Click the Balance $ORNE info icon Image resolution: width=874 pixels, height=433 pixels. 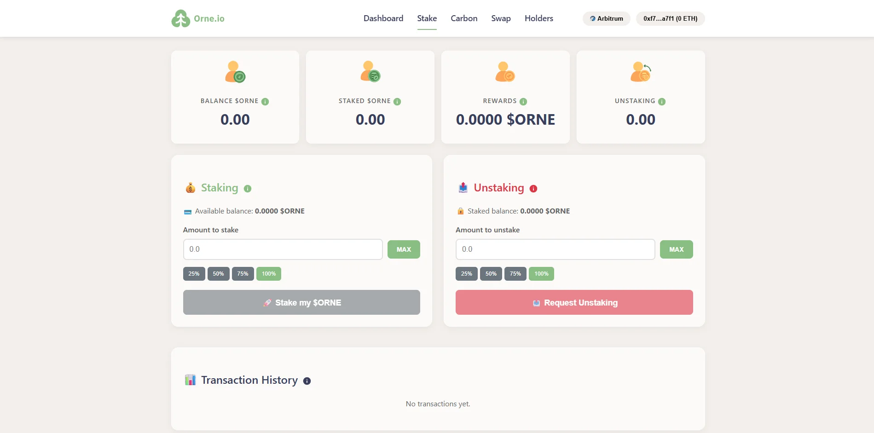pos(266,102)
